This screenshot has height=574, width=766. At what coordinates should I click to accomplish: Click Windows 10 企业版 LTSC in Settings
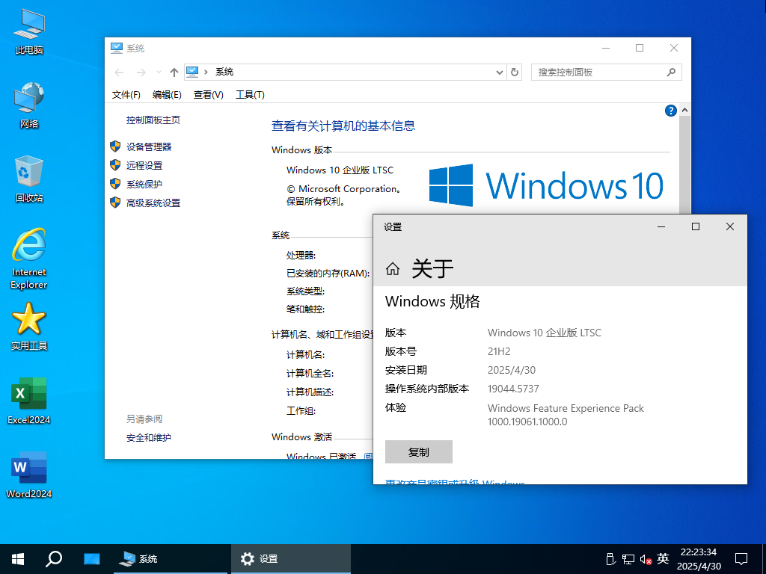coord(545,333)
